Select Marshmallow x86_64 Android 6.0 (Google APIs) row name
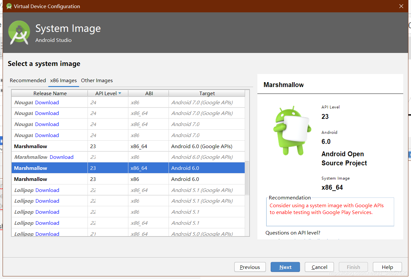 point(30,146)
